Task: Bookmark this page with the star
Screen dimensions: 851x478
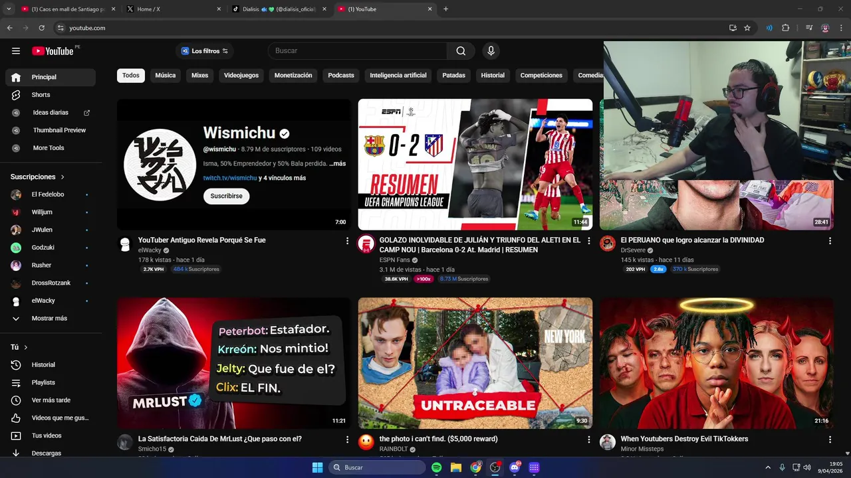Action: click(747, 28)
